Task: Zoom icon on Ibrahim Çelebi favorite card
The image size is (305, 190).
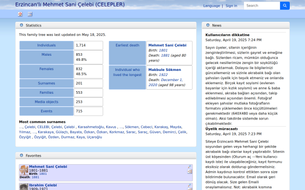Action: pos(190,185)
